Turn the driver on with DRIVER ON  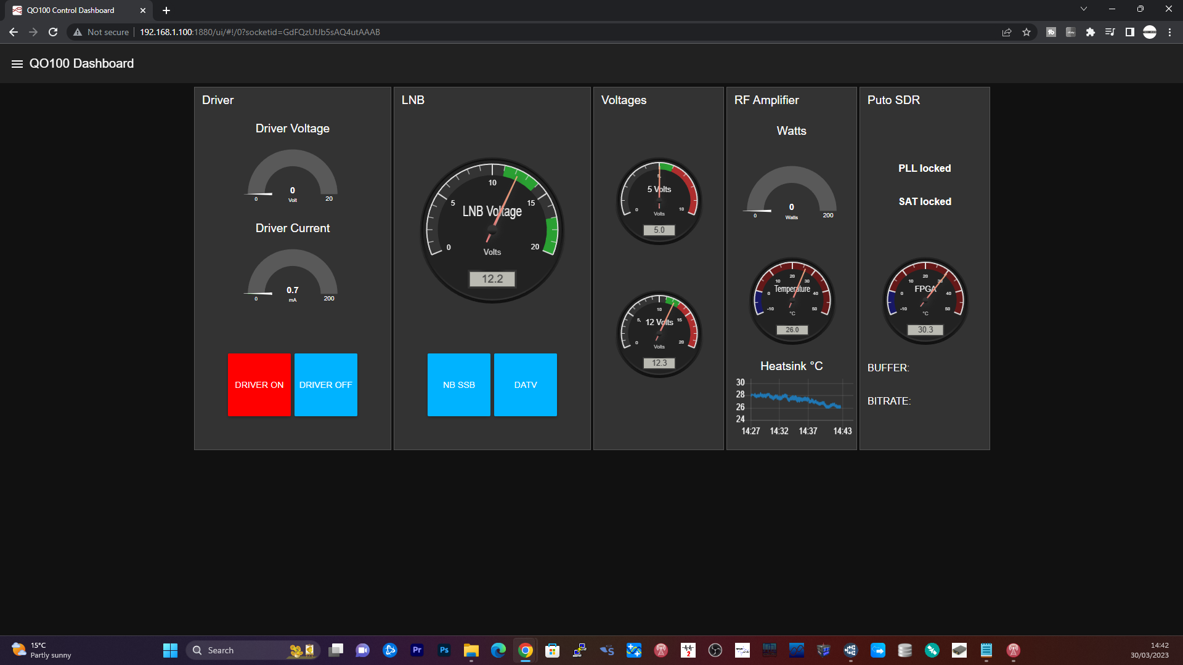tap(259, 384)
